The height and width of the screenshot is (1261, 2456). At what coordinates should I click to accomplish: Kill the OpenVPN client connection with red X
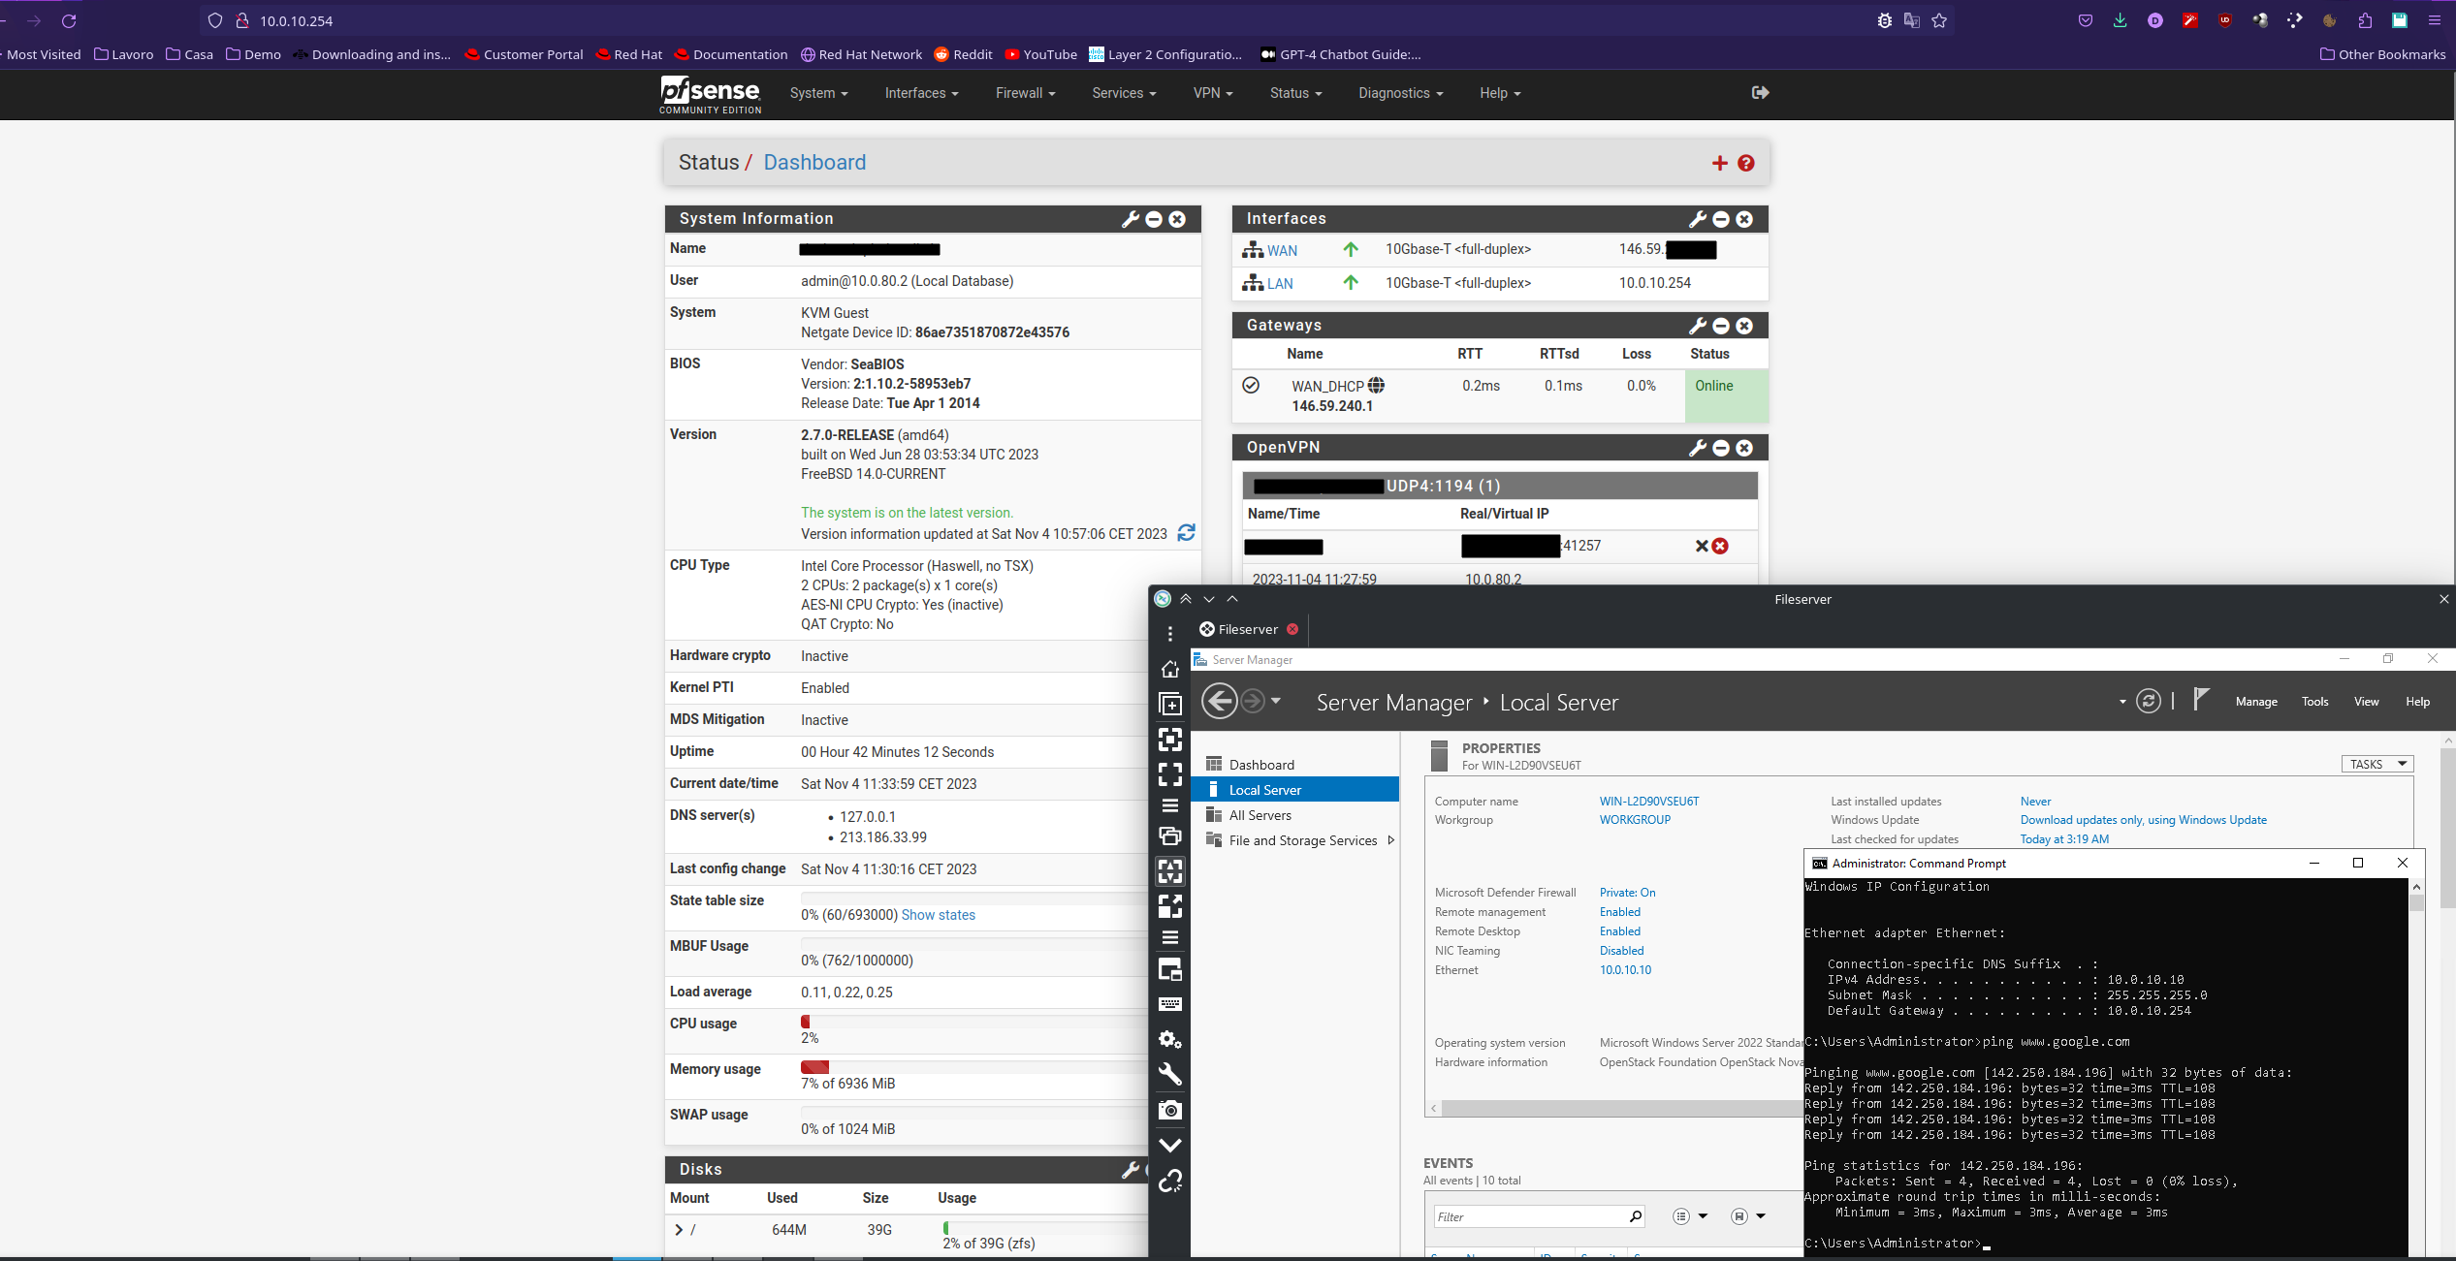[x=1720, y=546]
